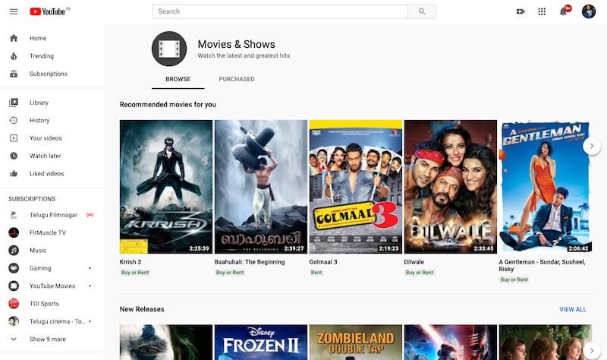Go to Trending in sidebar
Image resolution: width=607 pixels, height=360 pixels.
pos(42,56)
